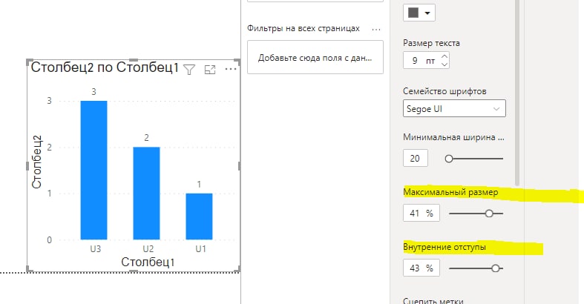Open the Семейство шрифтов dropdown
The image size is (584, 304).
tap(454, 109)
